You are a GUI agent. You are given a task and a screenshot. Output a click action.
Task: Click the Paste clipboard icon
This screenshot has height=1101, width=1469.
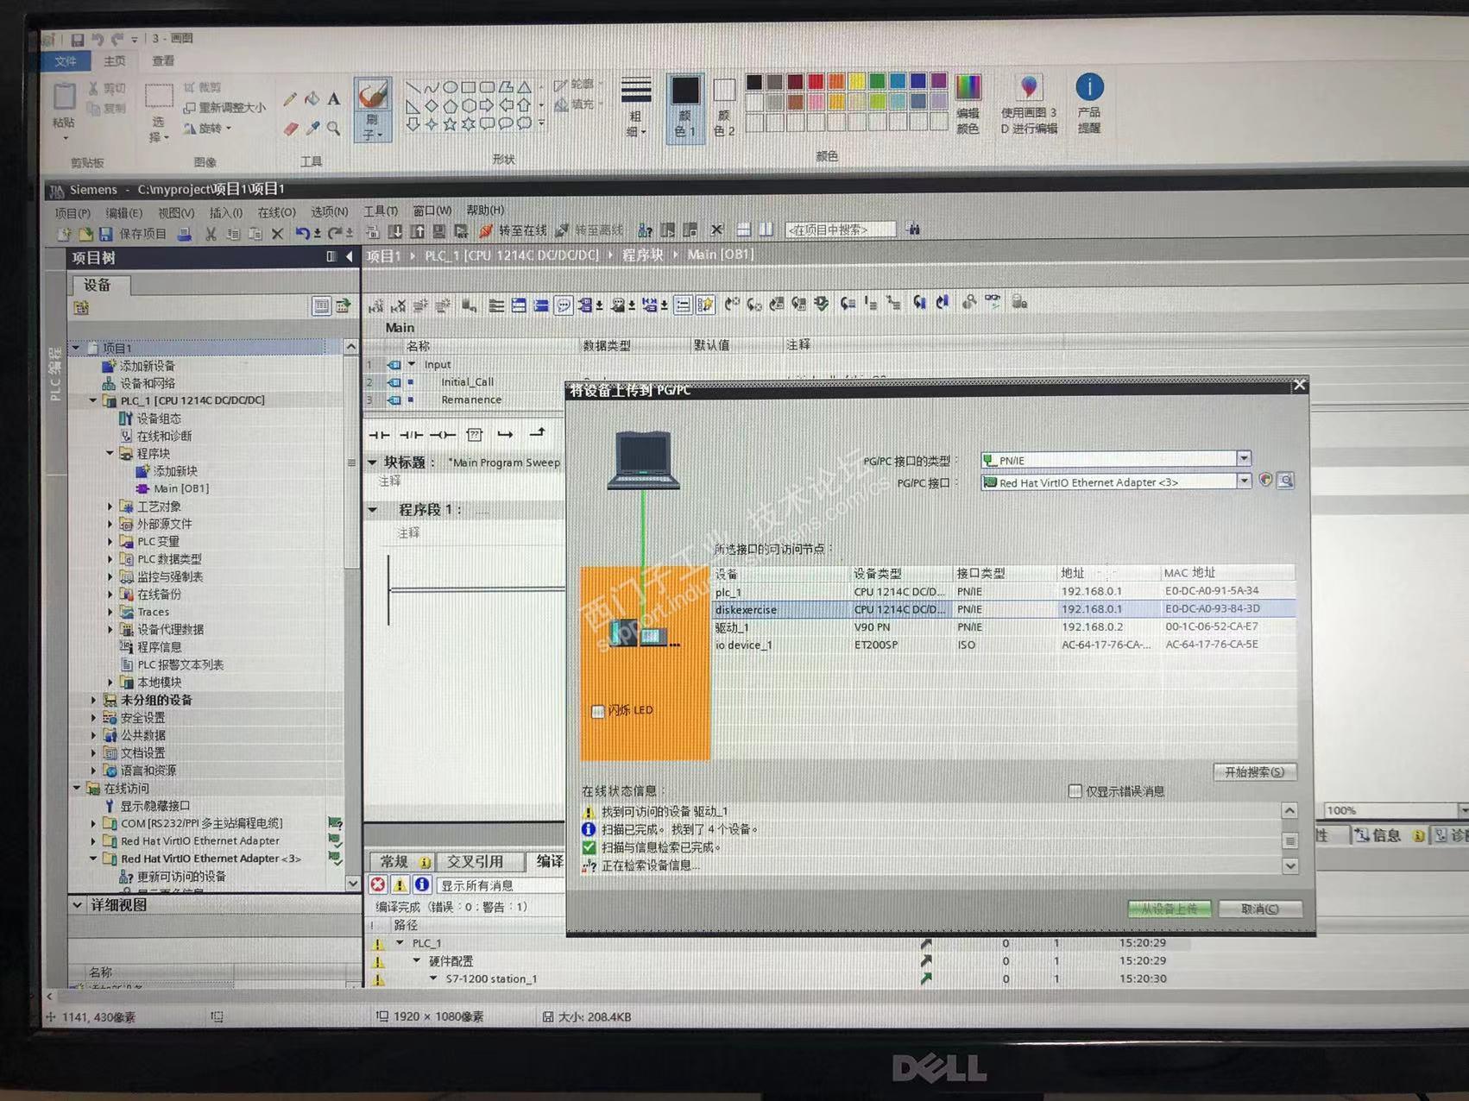[x=65, y=97]
